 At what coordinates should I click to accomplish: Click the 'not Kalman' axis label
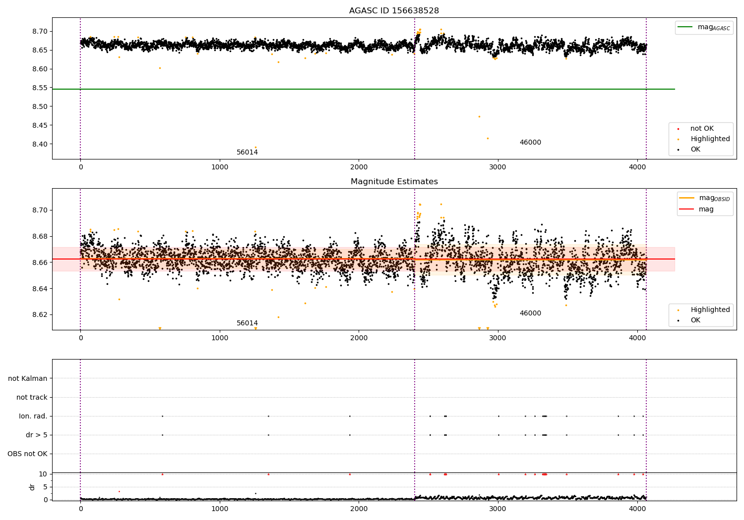click(28, 379)
